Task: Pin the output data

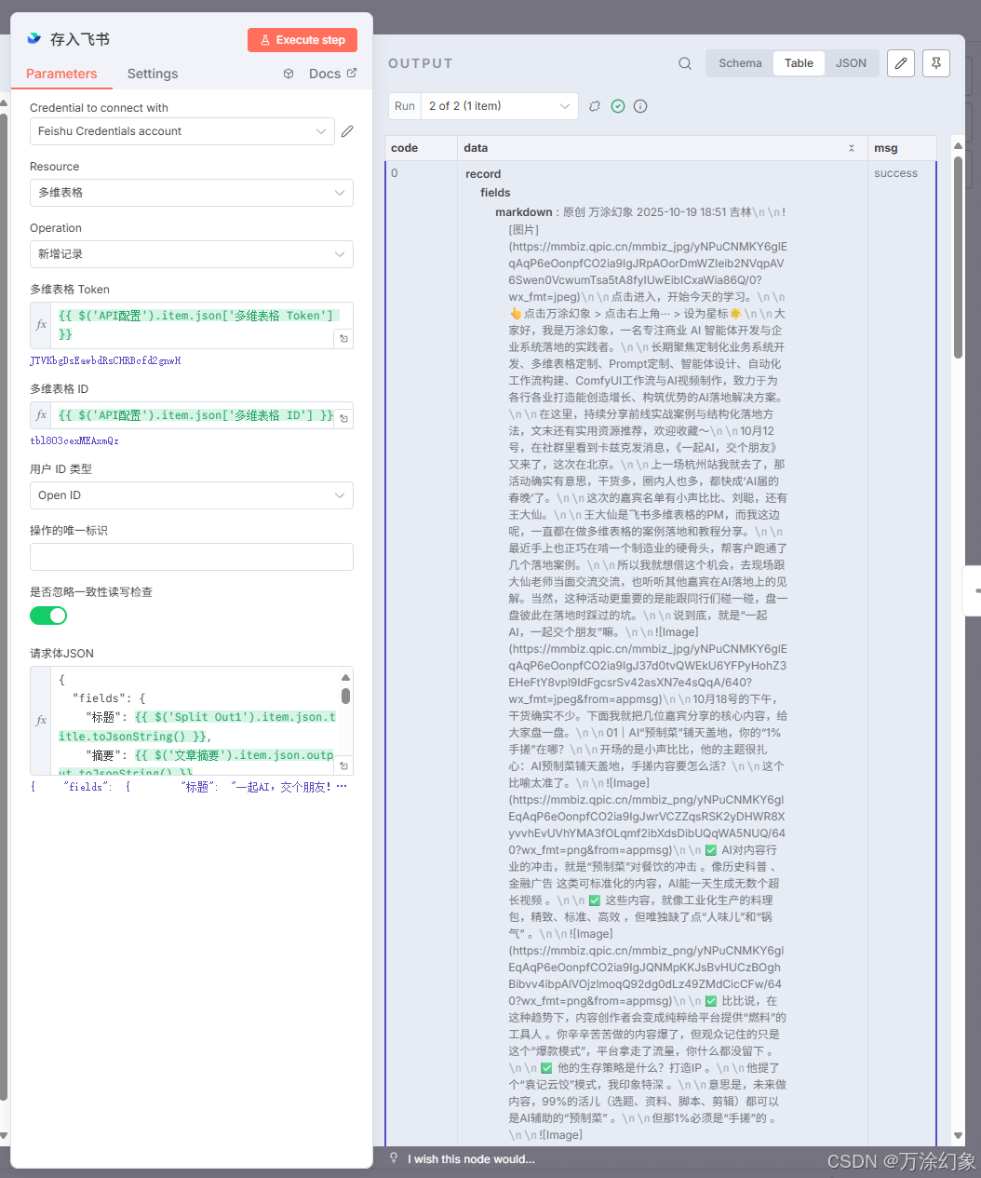Action: (x=935, y=62)
